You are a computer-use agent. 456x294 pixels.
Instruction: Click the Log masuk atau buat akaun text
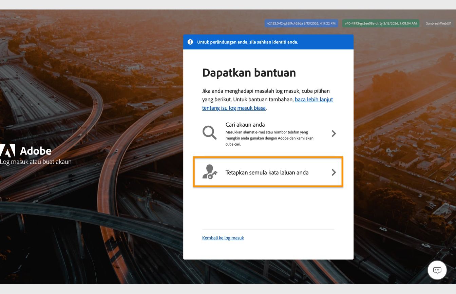(x=36, y=162)
